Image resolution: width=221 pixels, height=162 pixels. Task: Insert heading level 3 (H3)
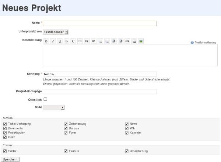[94, 41]
